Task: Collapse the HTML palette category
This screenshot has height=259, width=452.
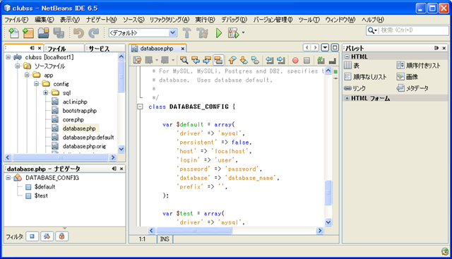Action: tap(347, 56)
